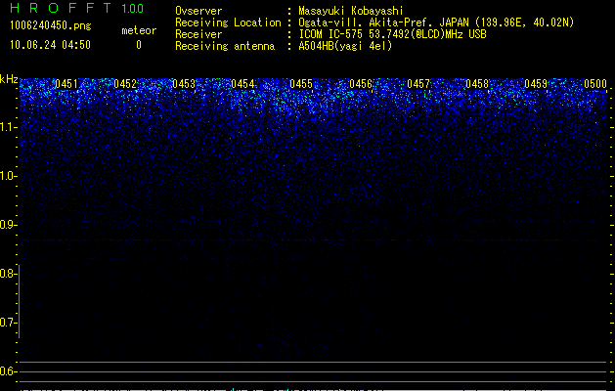Click the 1.1 kHz axis label

coord(9,127)
